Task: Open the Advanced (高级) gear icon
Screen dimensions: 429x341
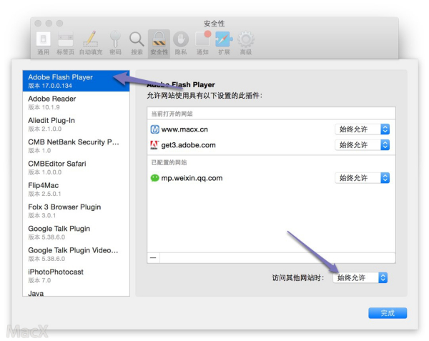Action: click(246, 43)
